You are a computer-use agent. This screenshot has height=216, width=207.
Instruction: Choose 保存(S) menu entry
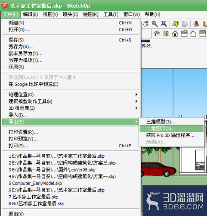[71, 40]
